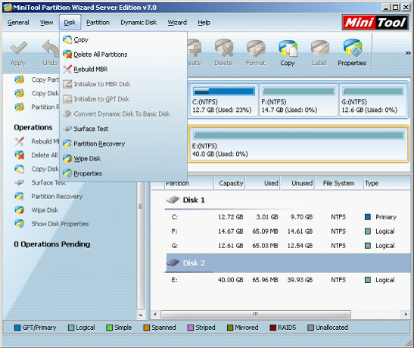
Task: Sort by Capacity column header
Action: click(230, 183)
